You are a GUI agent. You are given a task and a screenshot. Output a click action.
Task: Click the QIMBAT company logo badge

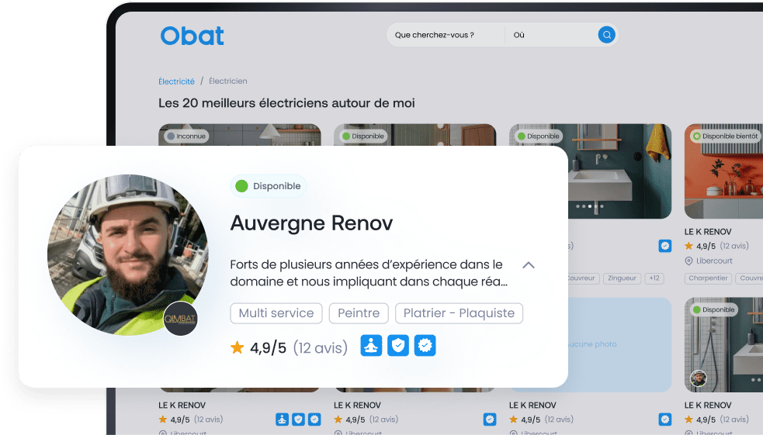181,318
